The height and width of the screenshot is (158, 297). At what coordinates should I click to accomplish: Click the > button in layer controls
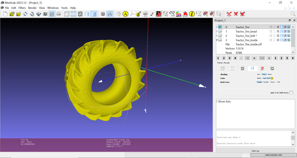pyautogui.click(x=254, y=58)
